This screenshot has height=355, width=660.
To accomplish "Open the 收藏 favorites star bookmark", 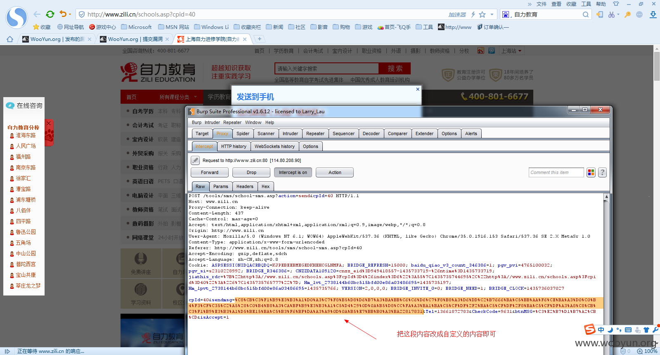I will 42,27.
